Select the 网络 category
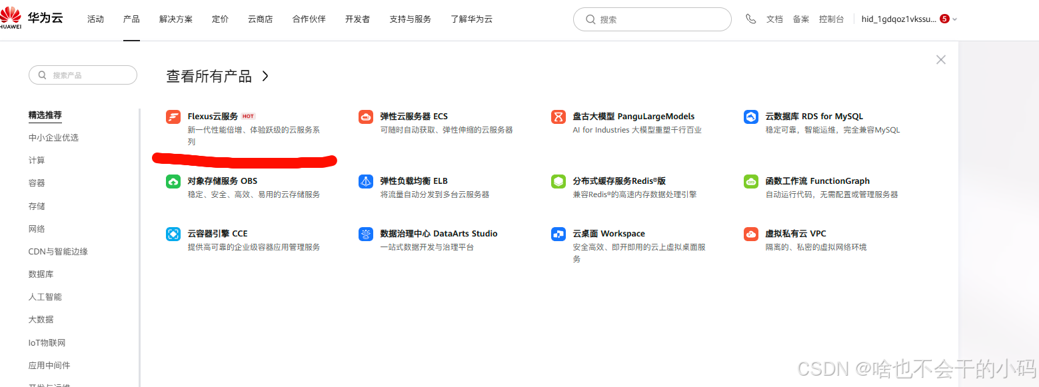The image size is (1039, 387). click(x=37, y=229)
